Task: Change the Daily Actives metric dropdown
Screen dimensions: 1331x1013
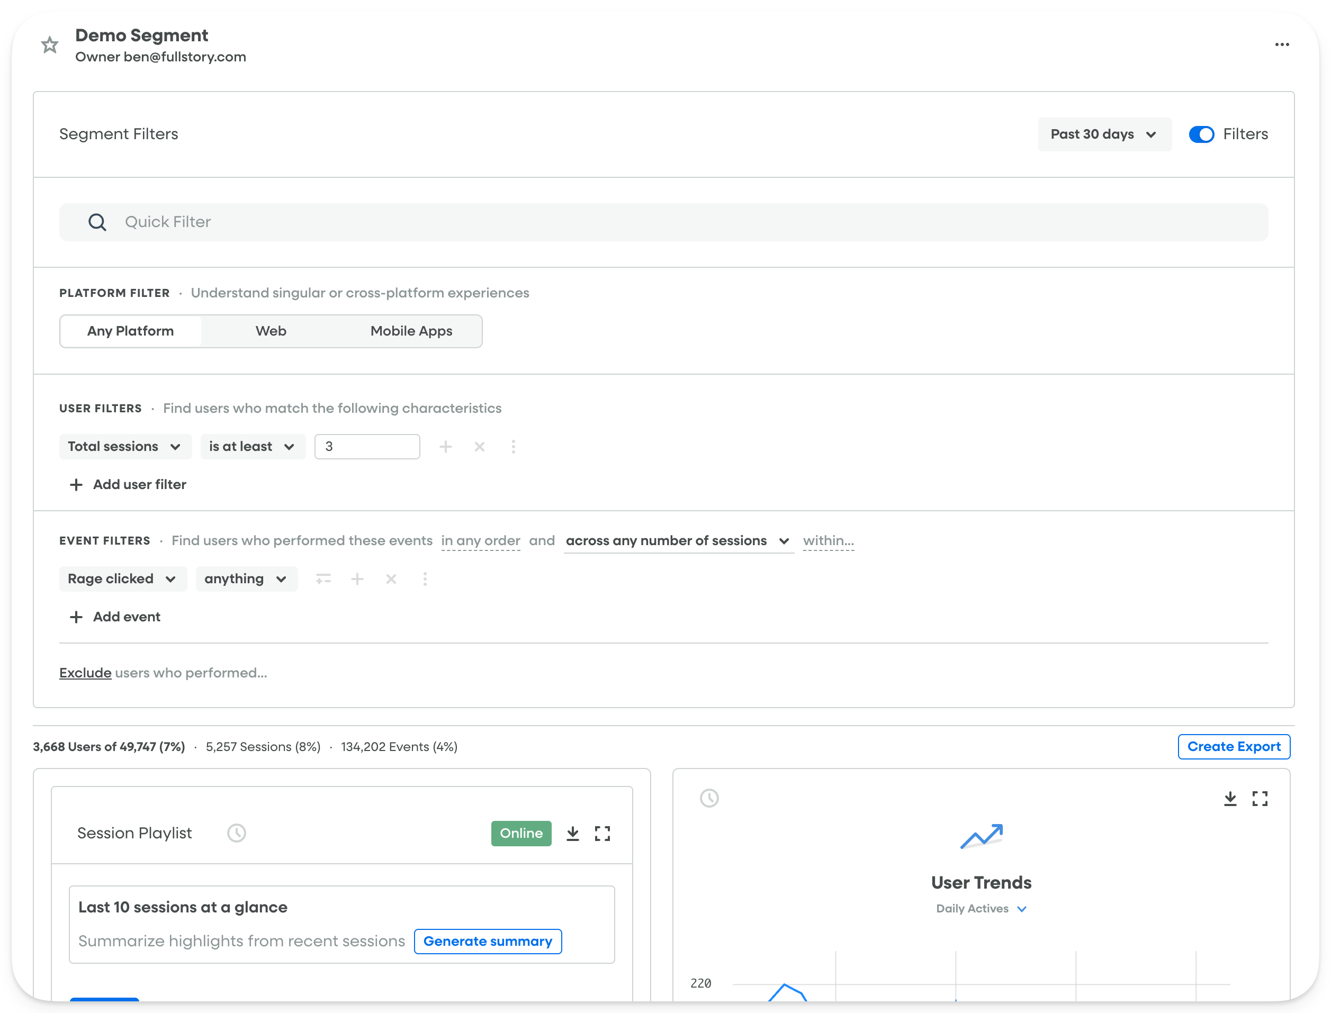Action: (981, 909)
